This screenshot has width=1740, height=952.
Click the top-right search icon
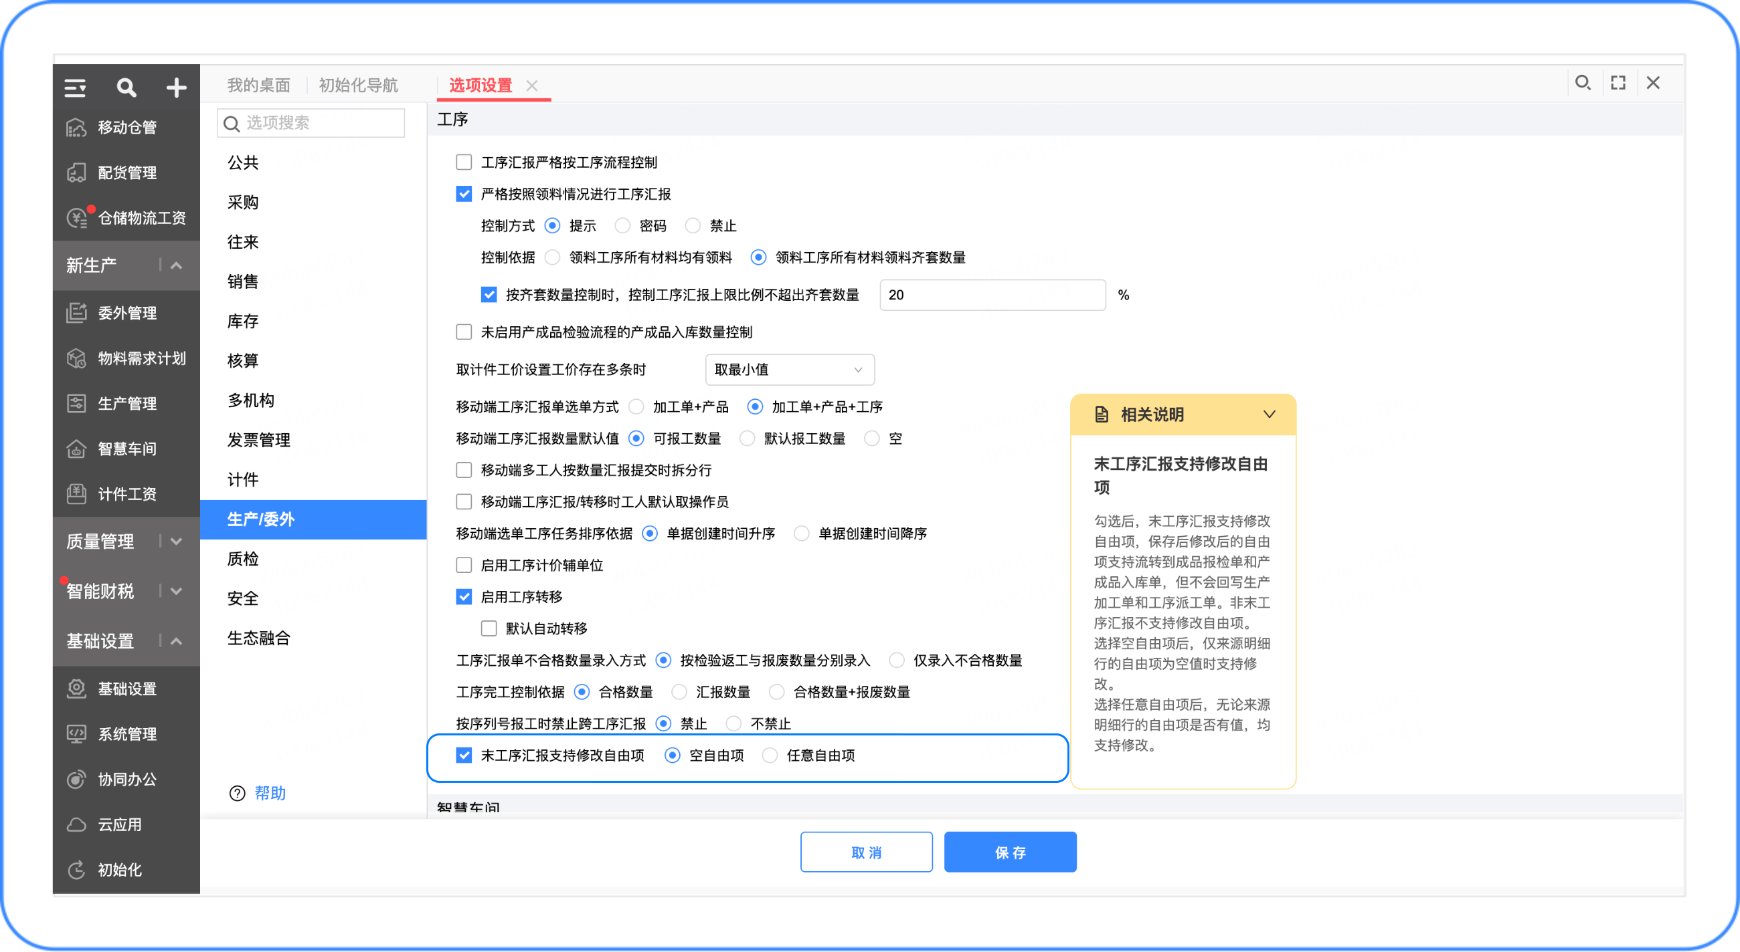click(1583, 83)
